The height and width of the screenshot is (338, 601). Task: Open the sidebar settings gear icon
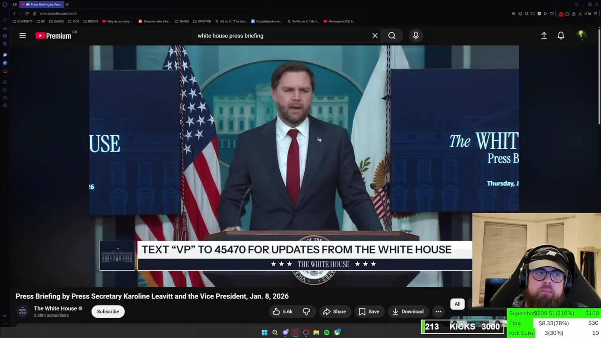(5, 106)
